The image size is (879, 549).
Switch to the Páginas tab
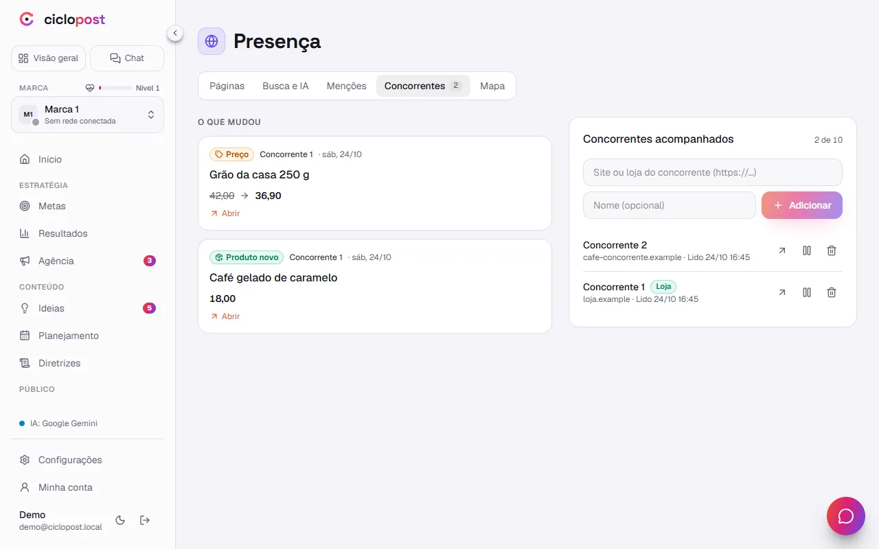(x=227, y=86)
